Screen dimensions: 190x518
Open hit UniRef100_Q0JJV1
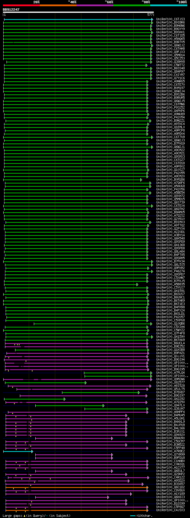tap(170, 356)
